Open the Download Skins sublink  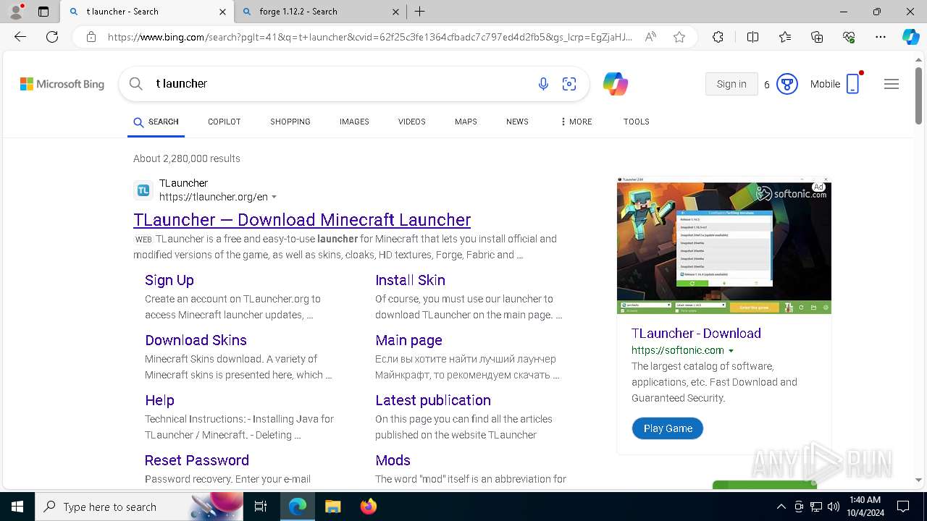(196, 340)
